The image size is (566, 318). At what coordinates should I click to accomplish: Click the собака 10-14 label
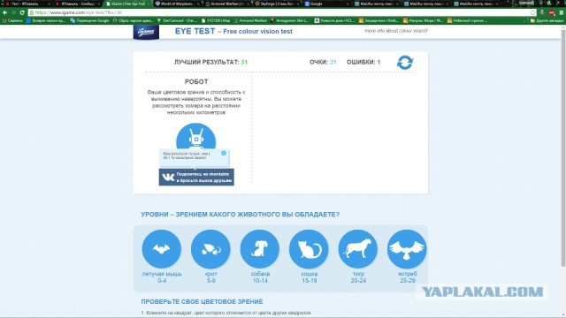coord(260,277)
